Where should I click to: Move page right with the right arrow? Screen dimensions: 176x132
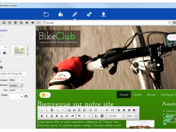pyautogui.click(x=33, y=23)
